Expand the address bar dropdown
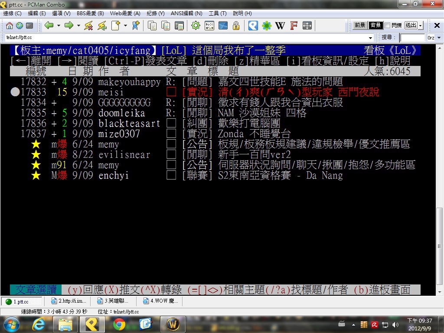The image size is (444, 333). pos(370,38)
